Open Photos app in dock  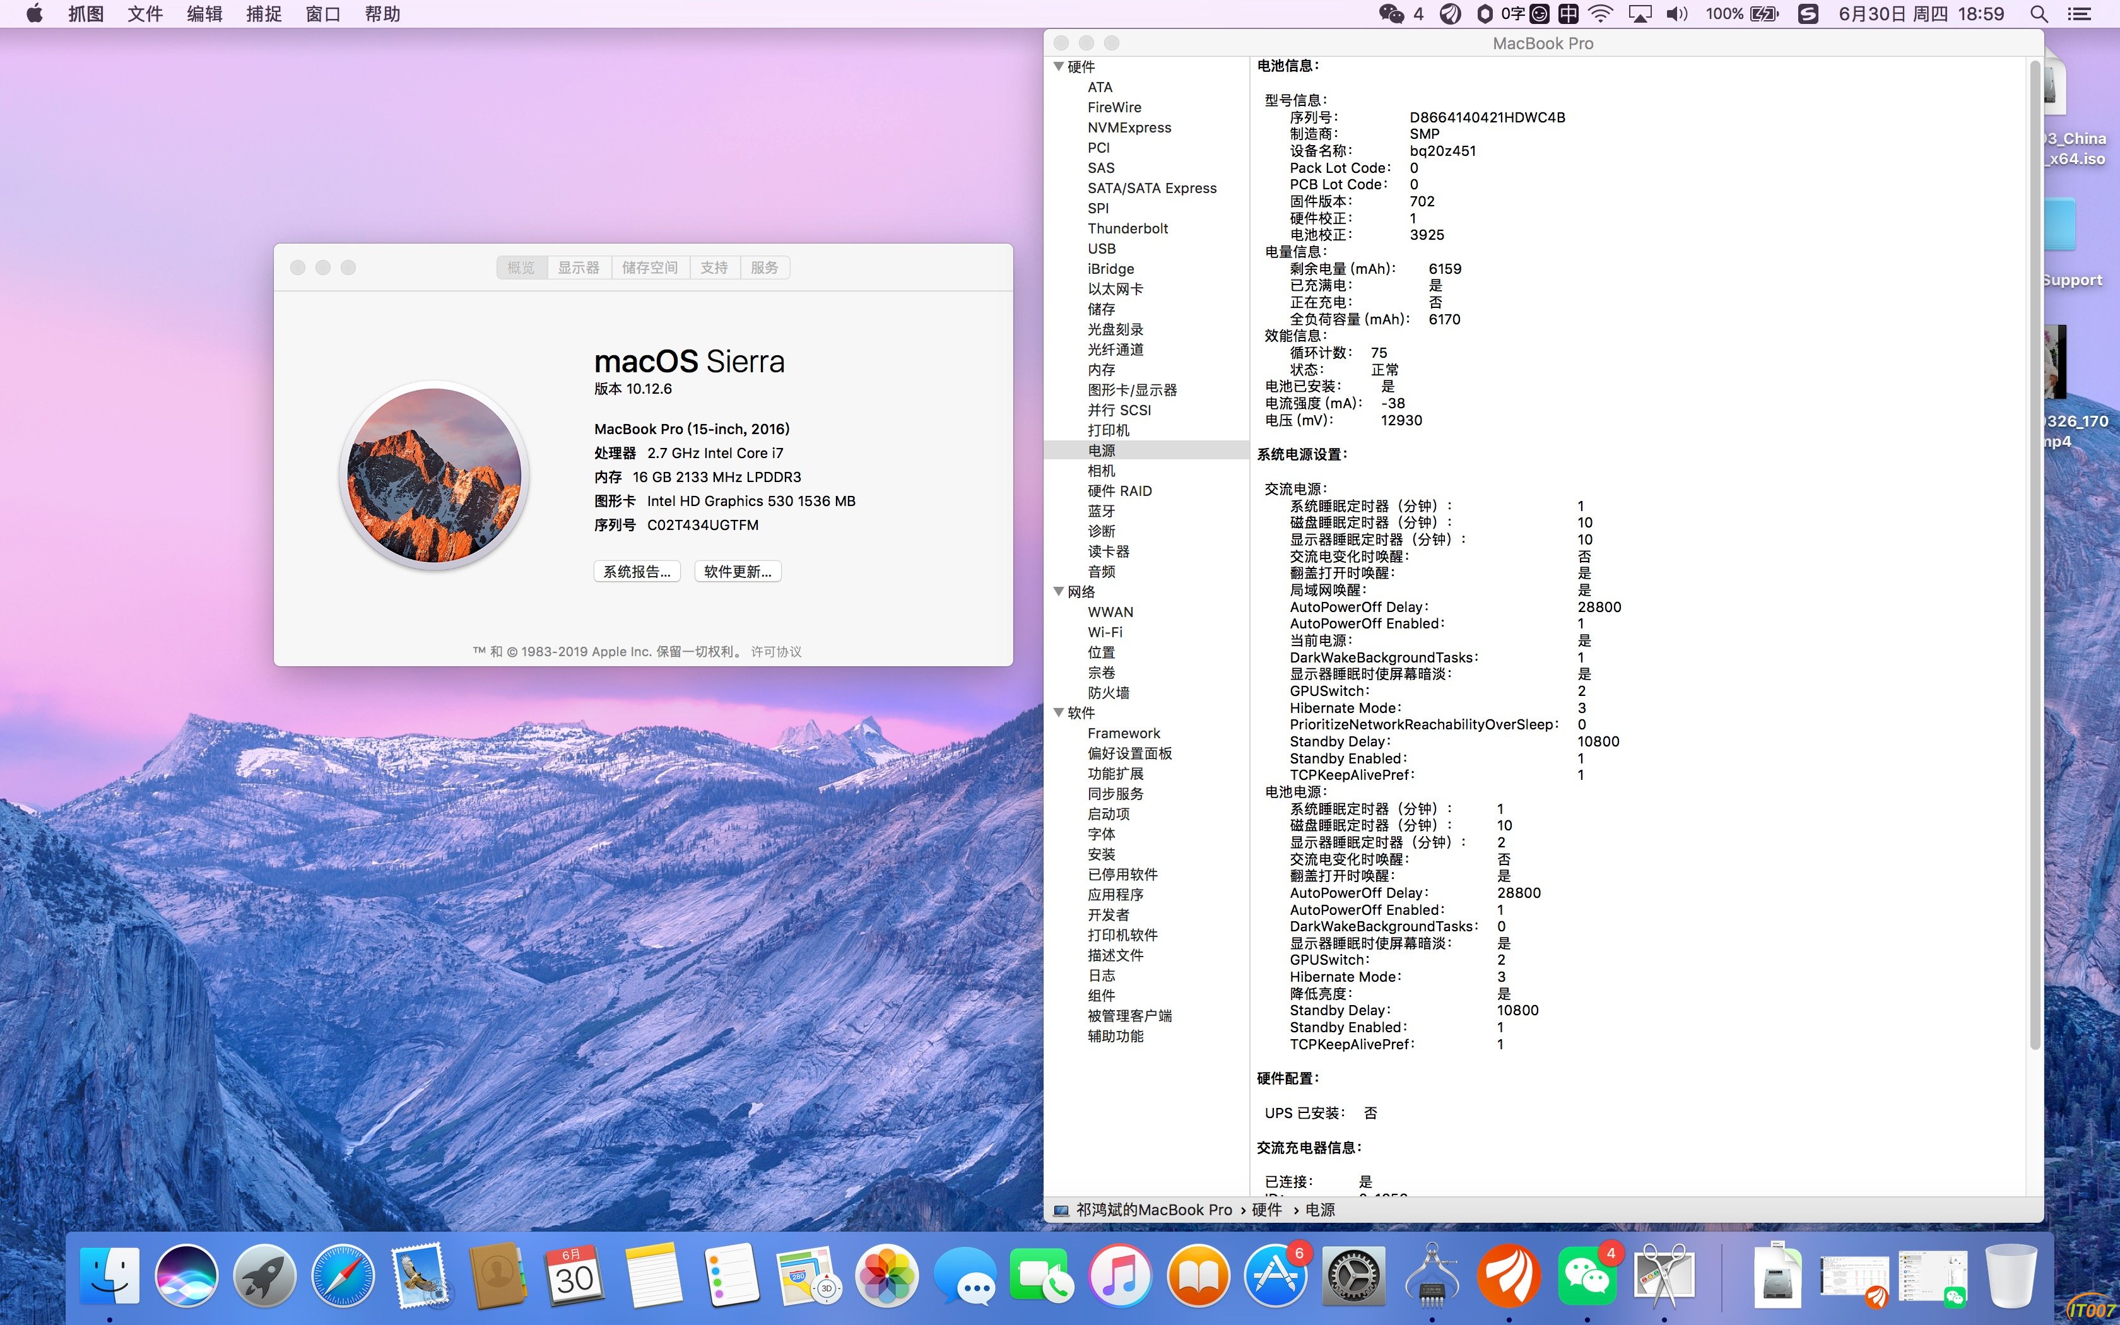886,1275
